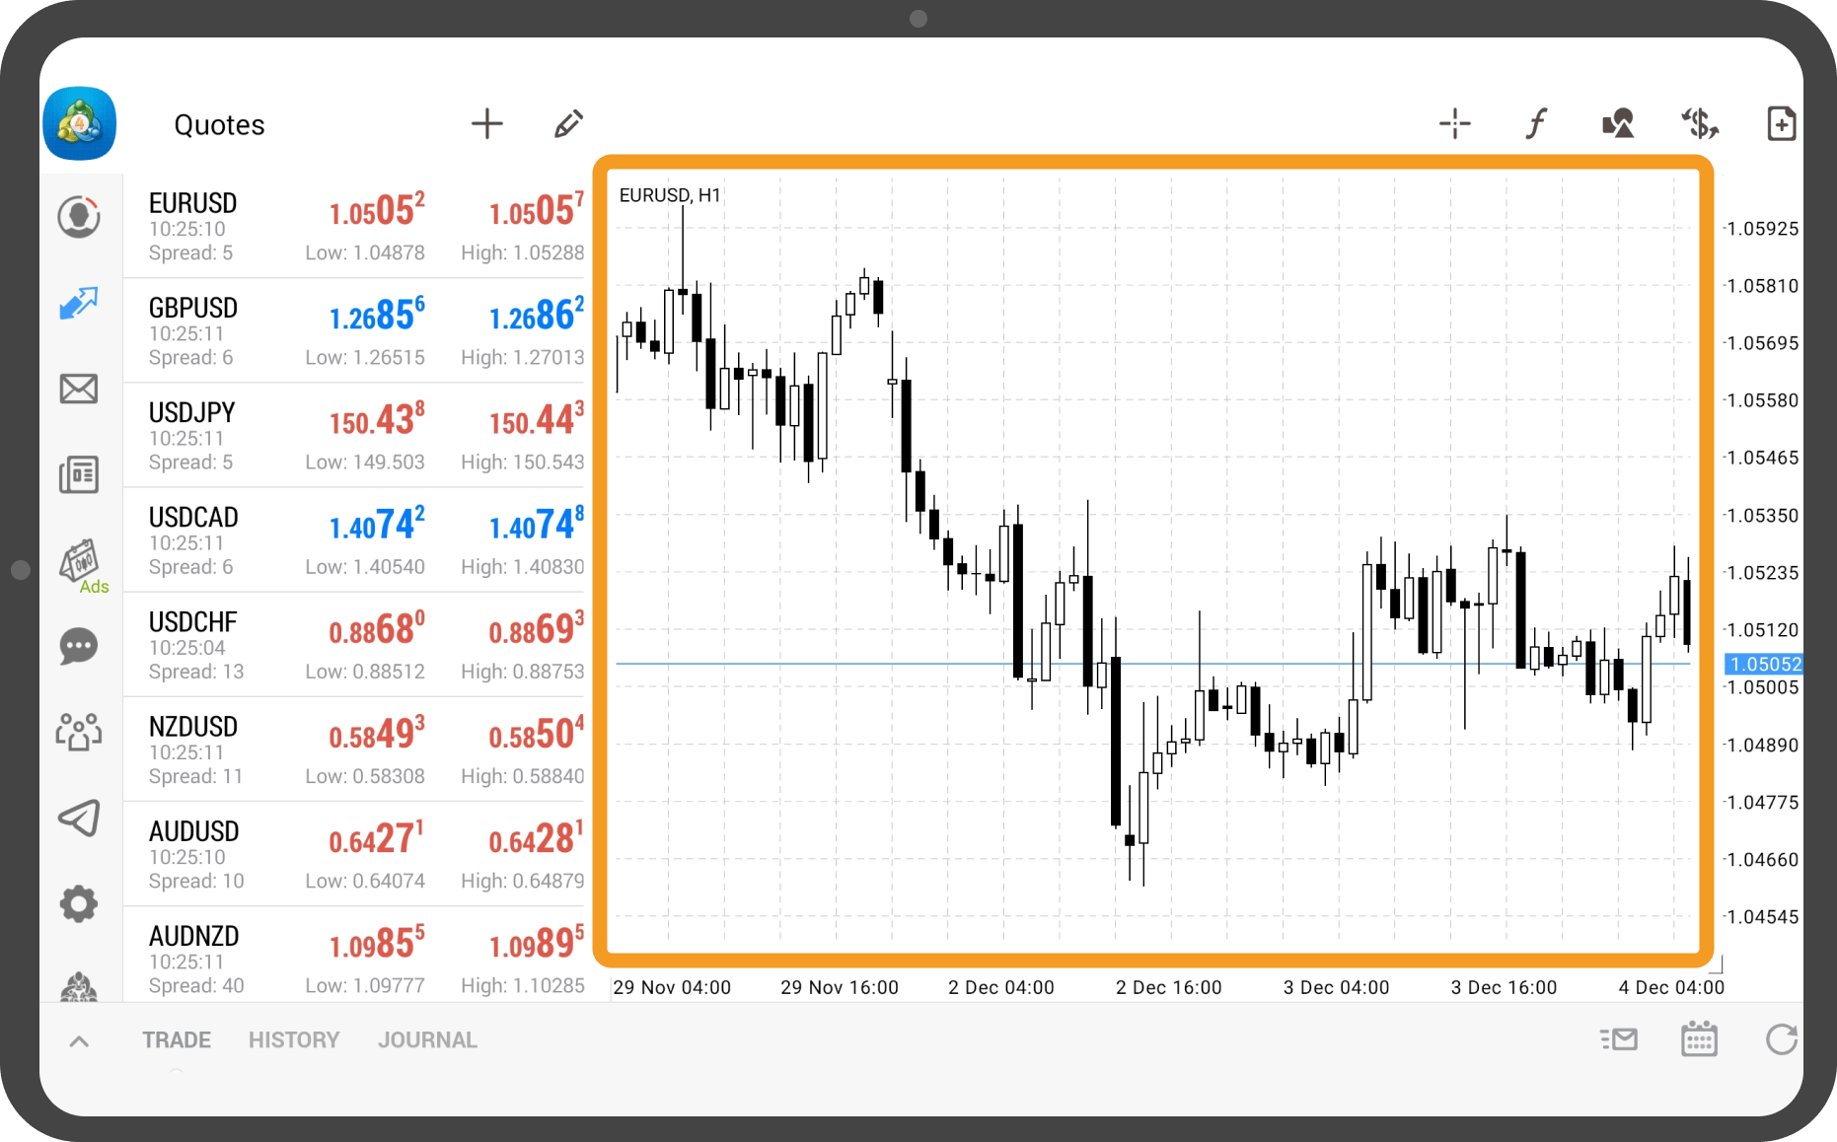Select the GBPUSD quote row
This screenshot has height=1142, width=1837.
(x=355, y=330)
